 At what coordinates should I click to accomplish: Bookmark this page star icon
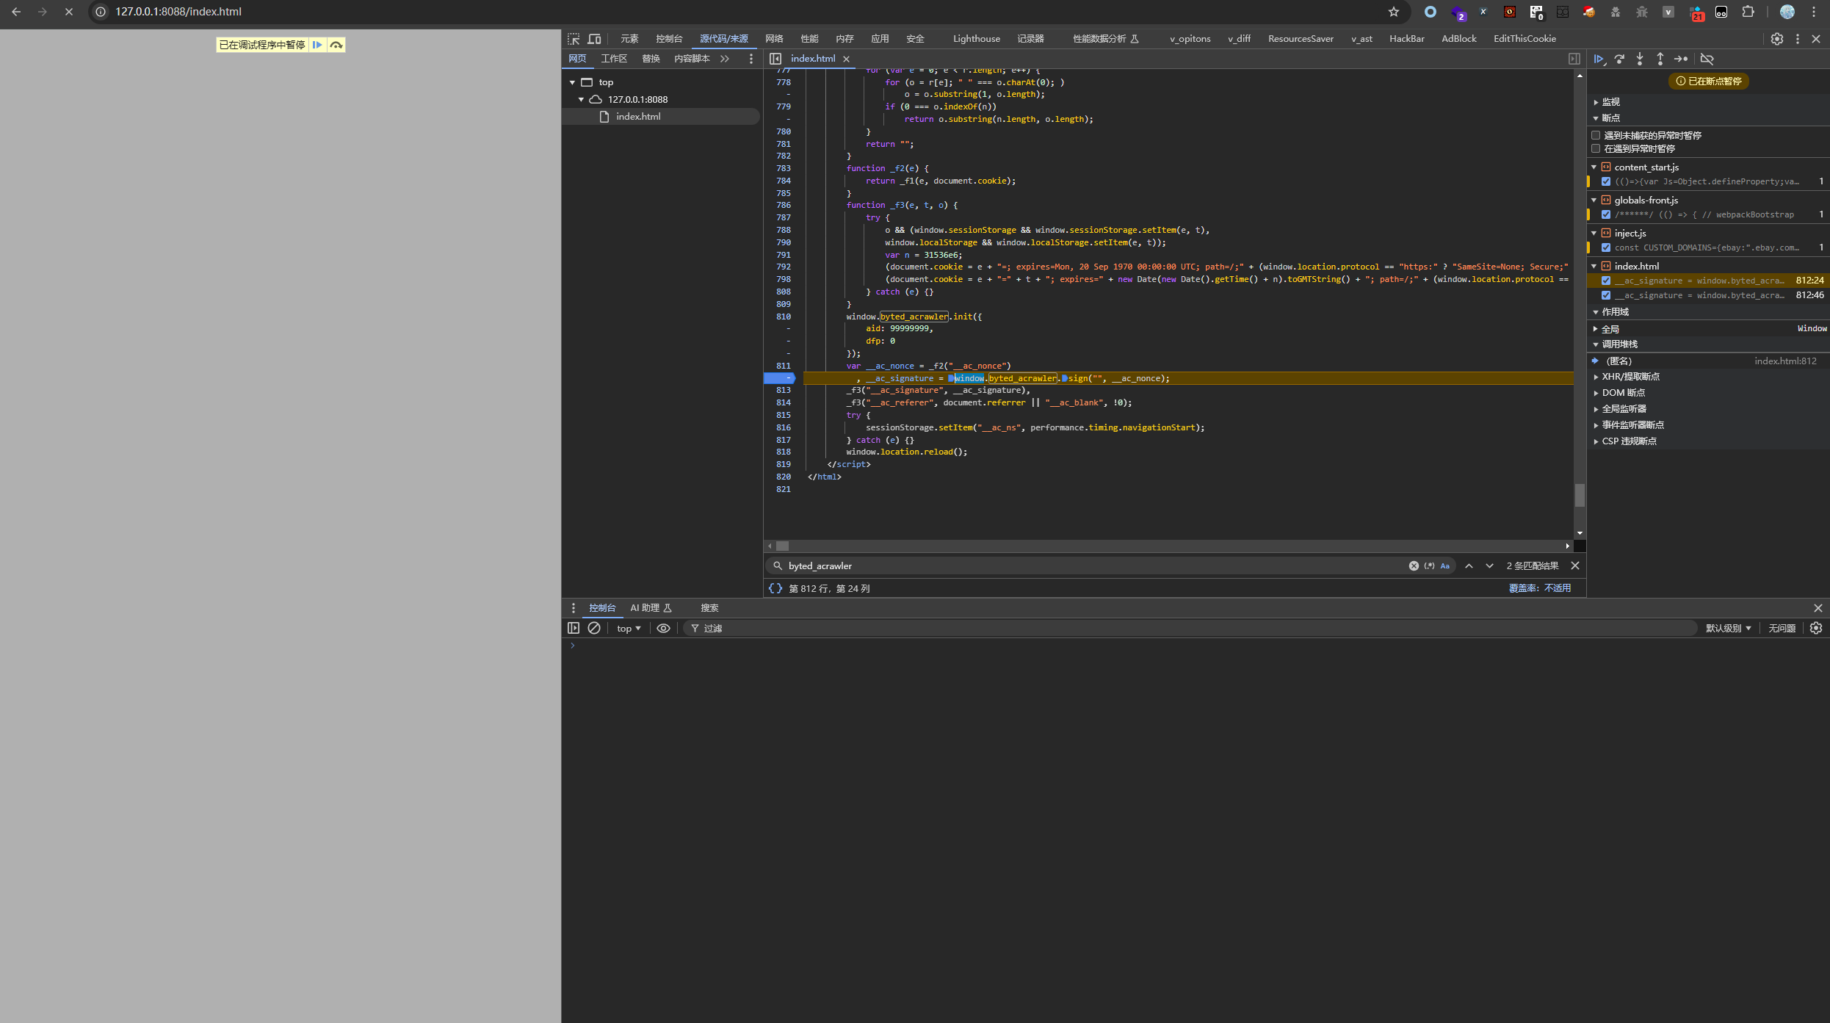(1394, 12)
